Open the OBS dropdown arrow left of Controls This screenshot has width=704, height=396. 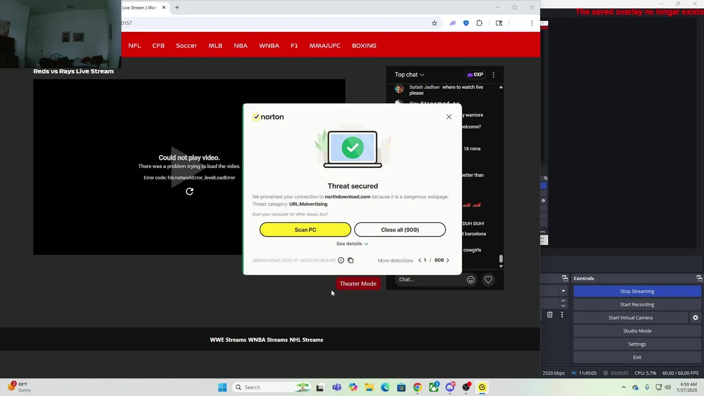click(x=563, y=291)
